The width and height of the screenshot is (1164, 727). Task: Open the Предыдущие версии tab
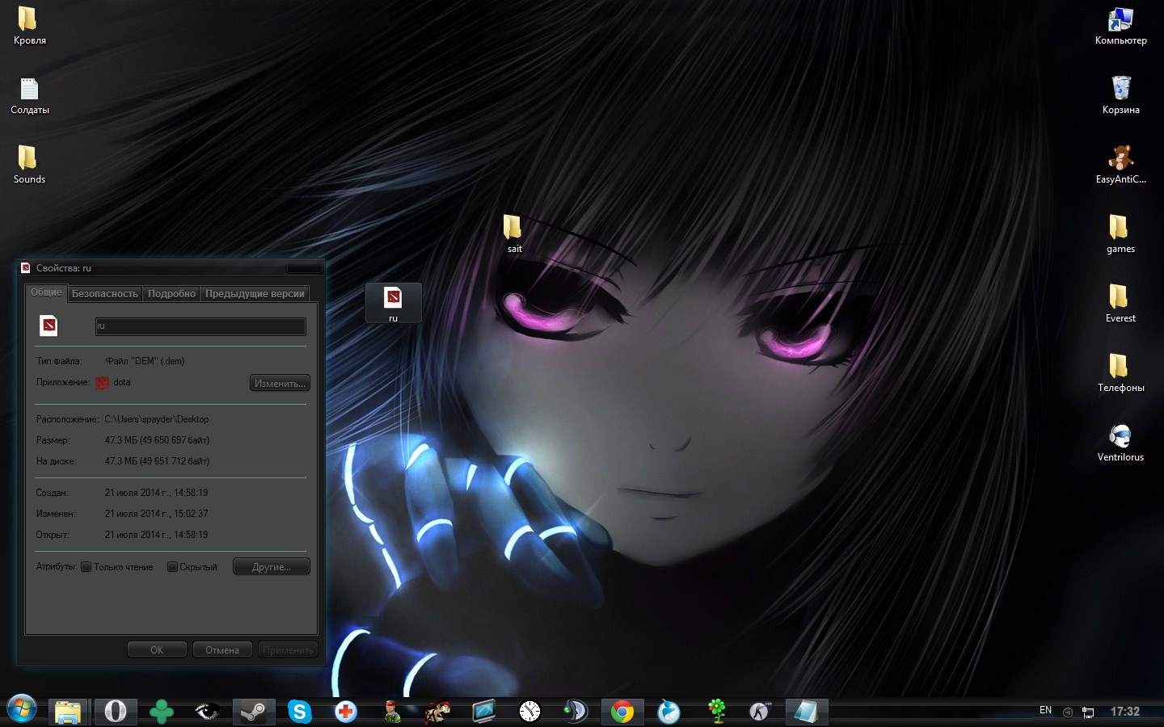pos(255,294)
